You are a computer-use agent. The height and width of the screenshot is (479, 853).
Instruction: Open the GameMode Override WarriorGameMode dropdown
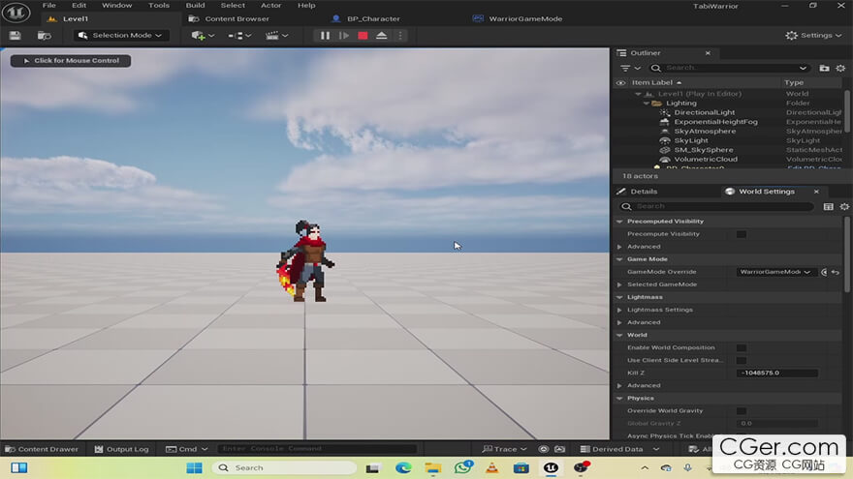click(x=776, y=272)
